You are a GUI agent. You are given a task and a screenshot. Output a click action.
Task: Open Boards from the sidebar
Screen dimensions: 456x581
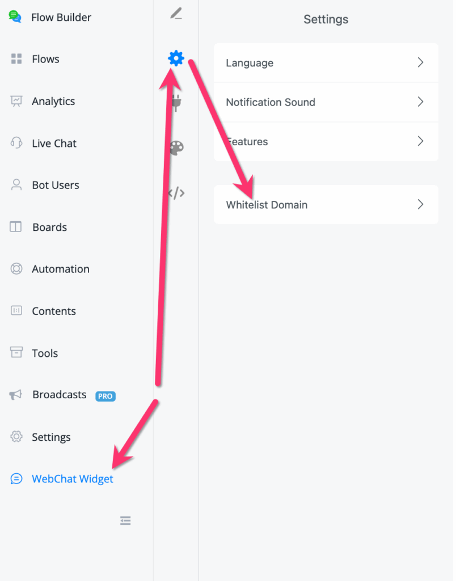tap(49, 227)
